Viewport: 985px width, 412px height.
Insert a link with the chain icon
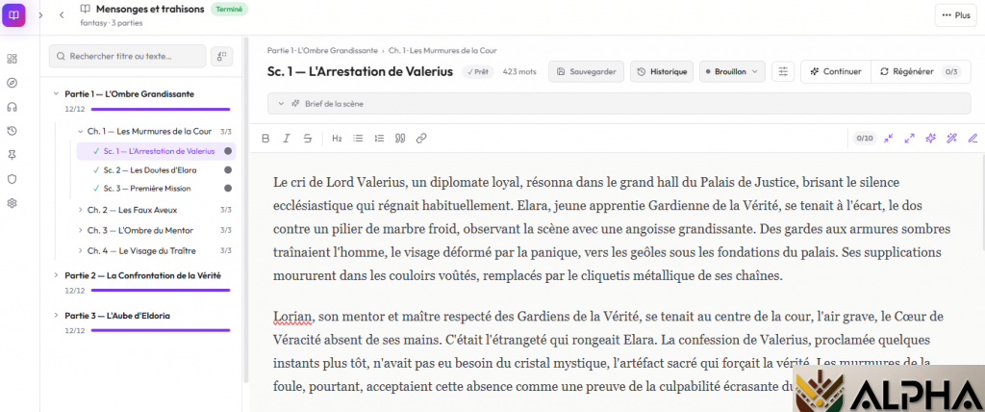click(421, 139)
